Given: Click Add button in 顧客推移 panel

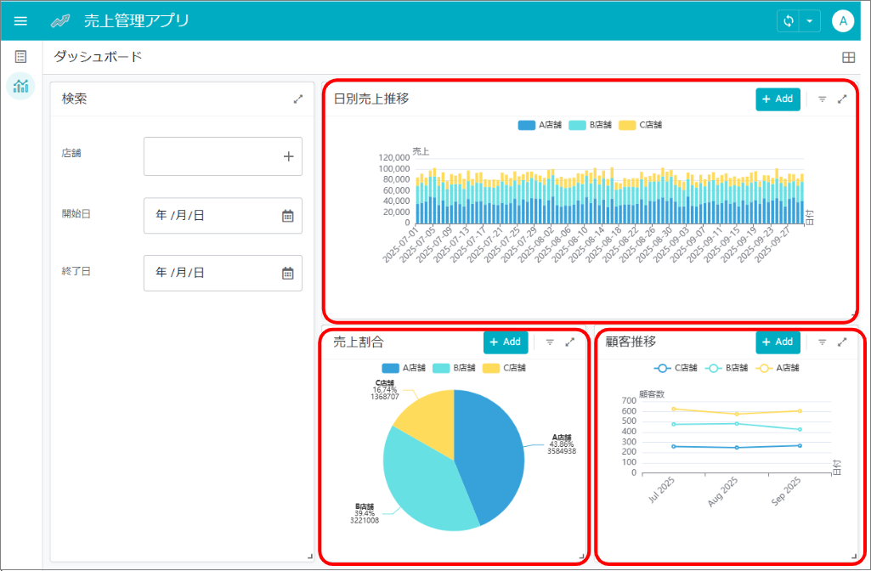Looking at the screenshot, I should tap(778, 342).
